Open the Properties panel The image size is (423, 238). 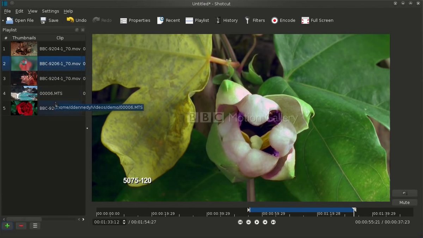click(x=135, y=20)
